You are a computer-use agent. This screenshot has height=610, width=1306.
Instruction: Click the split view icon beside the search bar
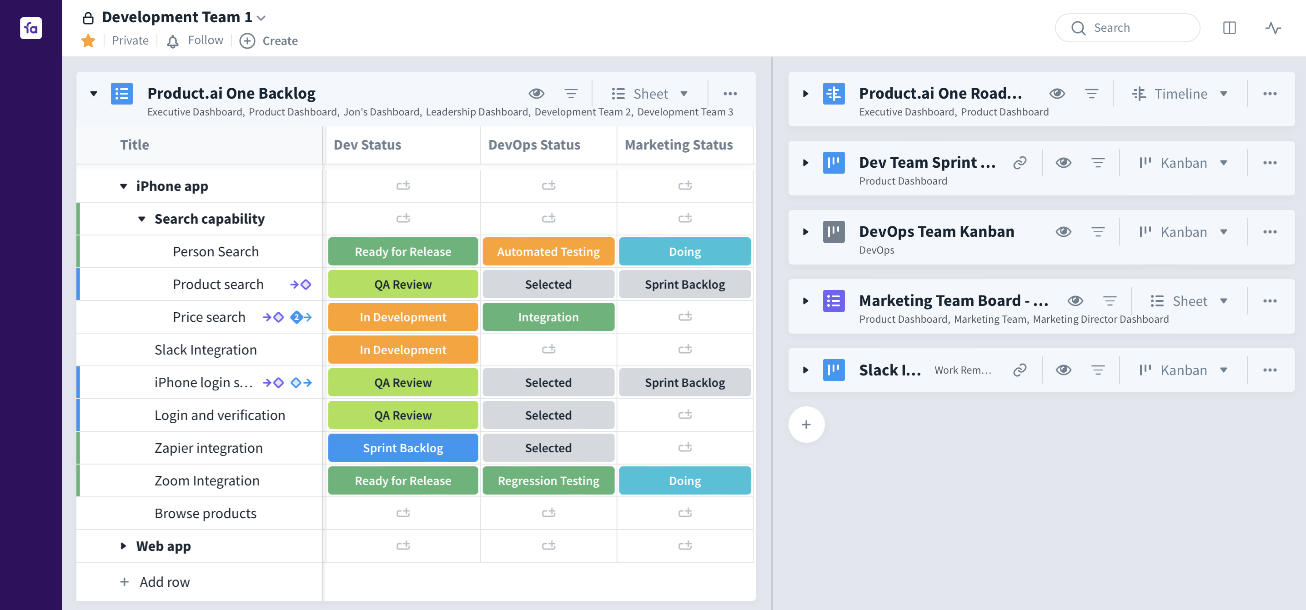coord(1230,28)
